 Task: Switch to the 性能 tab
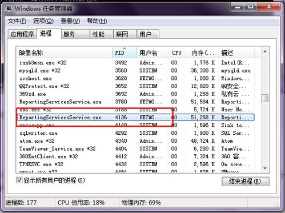coord(101,34)
